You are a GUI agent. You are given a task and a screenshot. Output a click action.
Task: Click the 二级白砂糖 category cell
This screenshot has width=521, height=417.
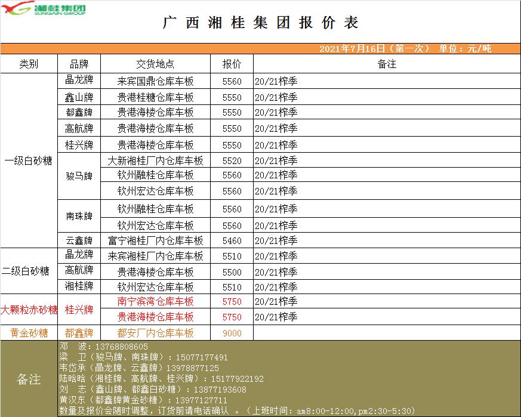[x=29, y=271]
